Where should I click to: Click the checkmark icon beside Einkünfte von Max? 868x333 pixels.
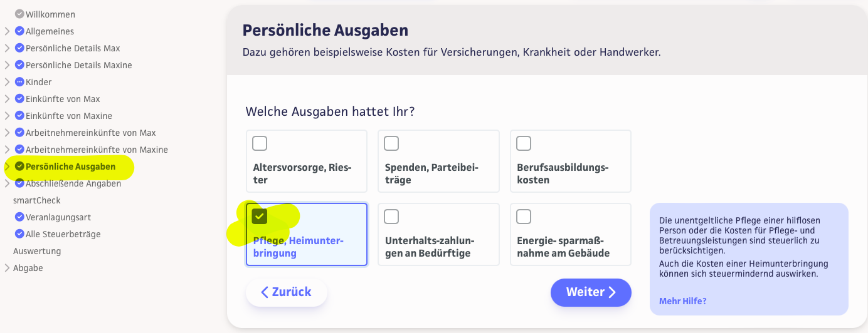pyautogui.click(x=19, y=99)
